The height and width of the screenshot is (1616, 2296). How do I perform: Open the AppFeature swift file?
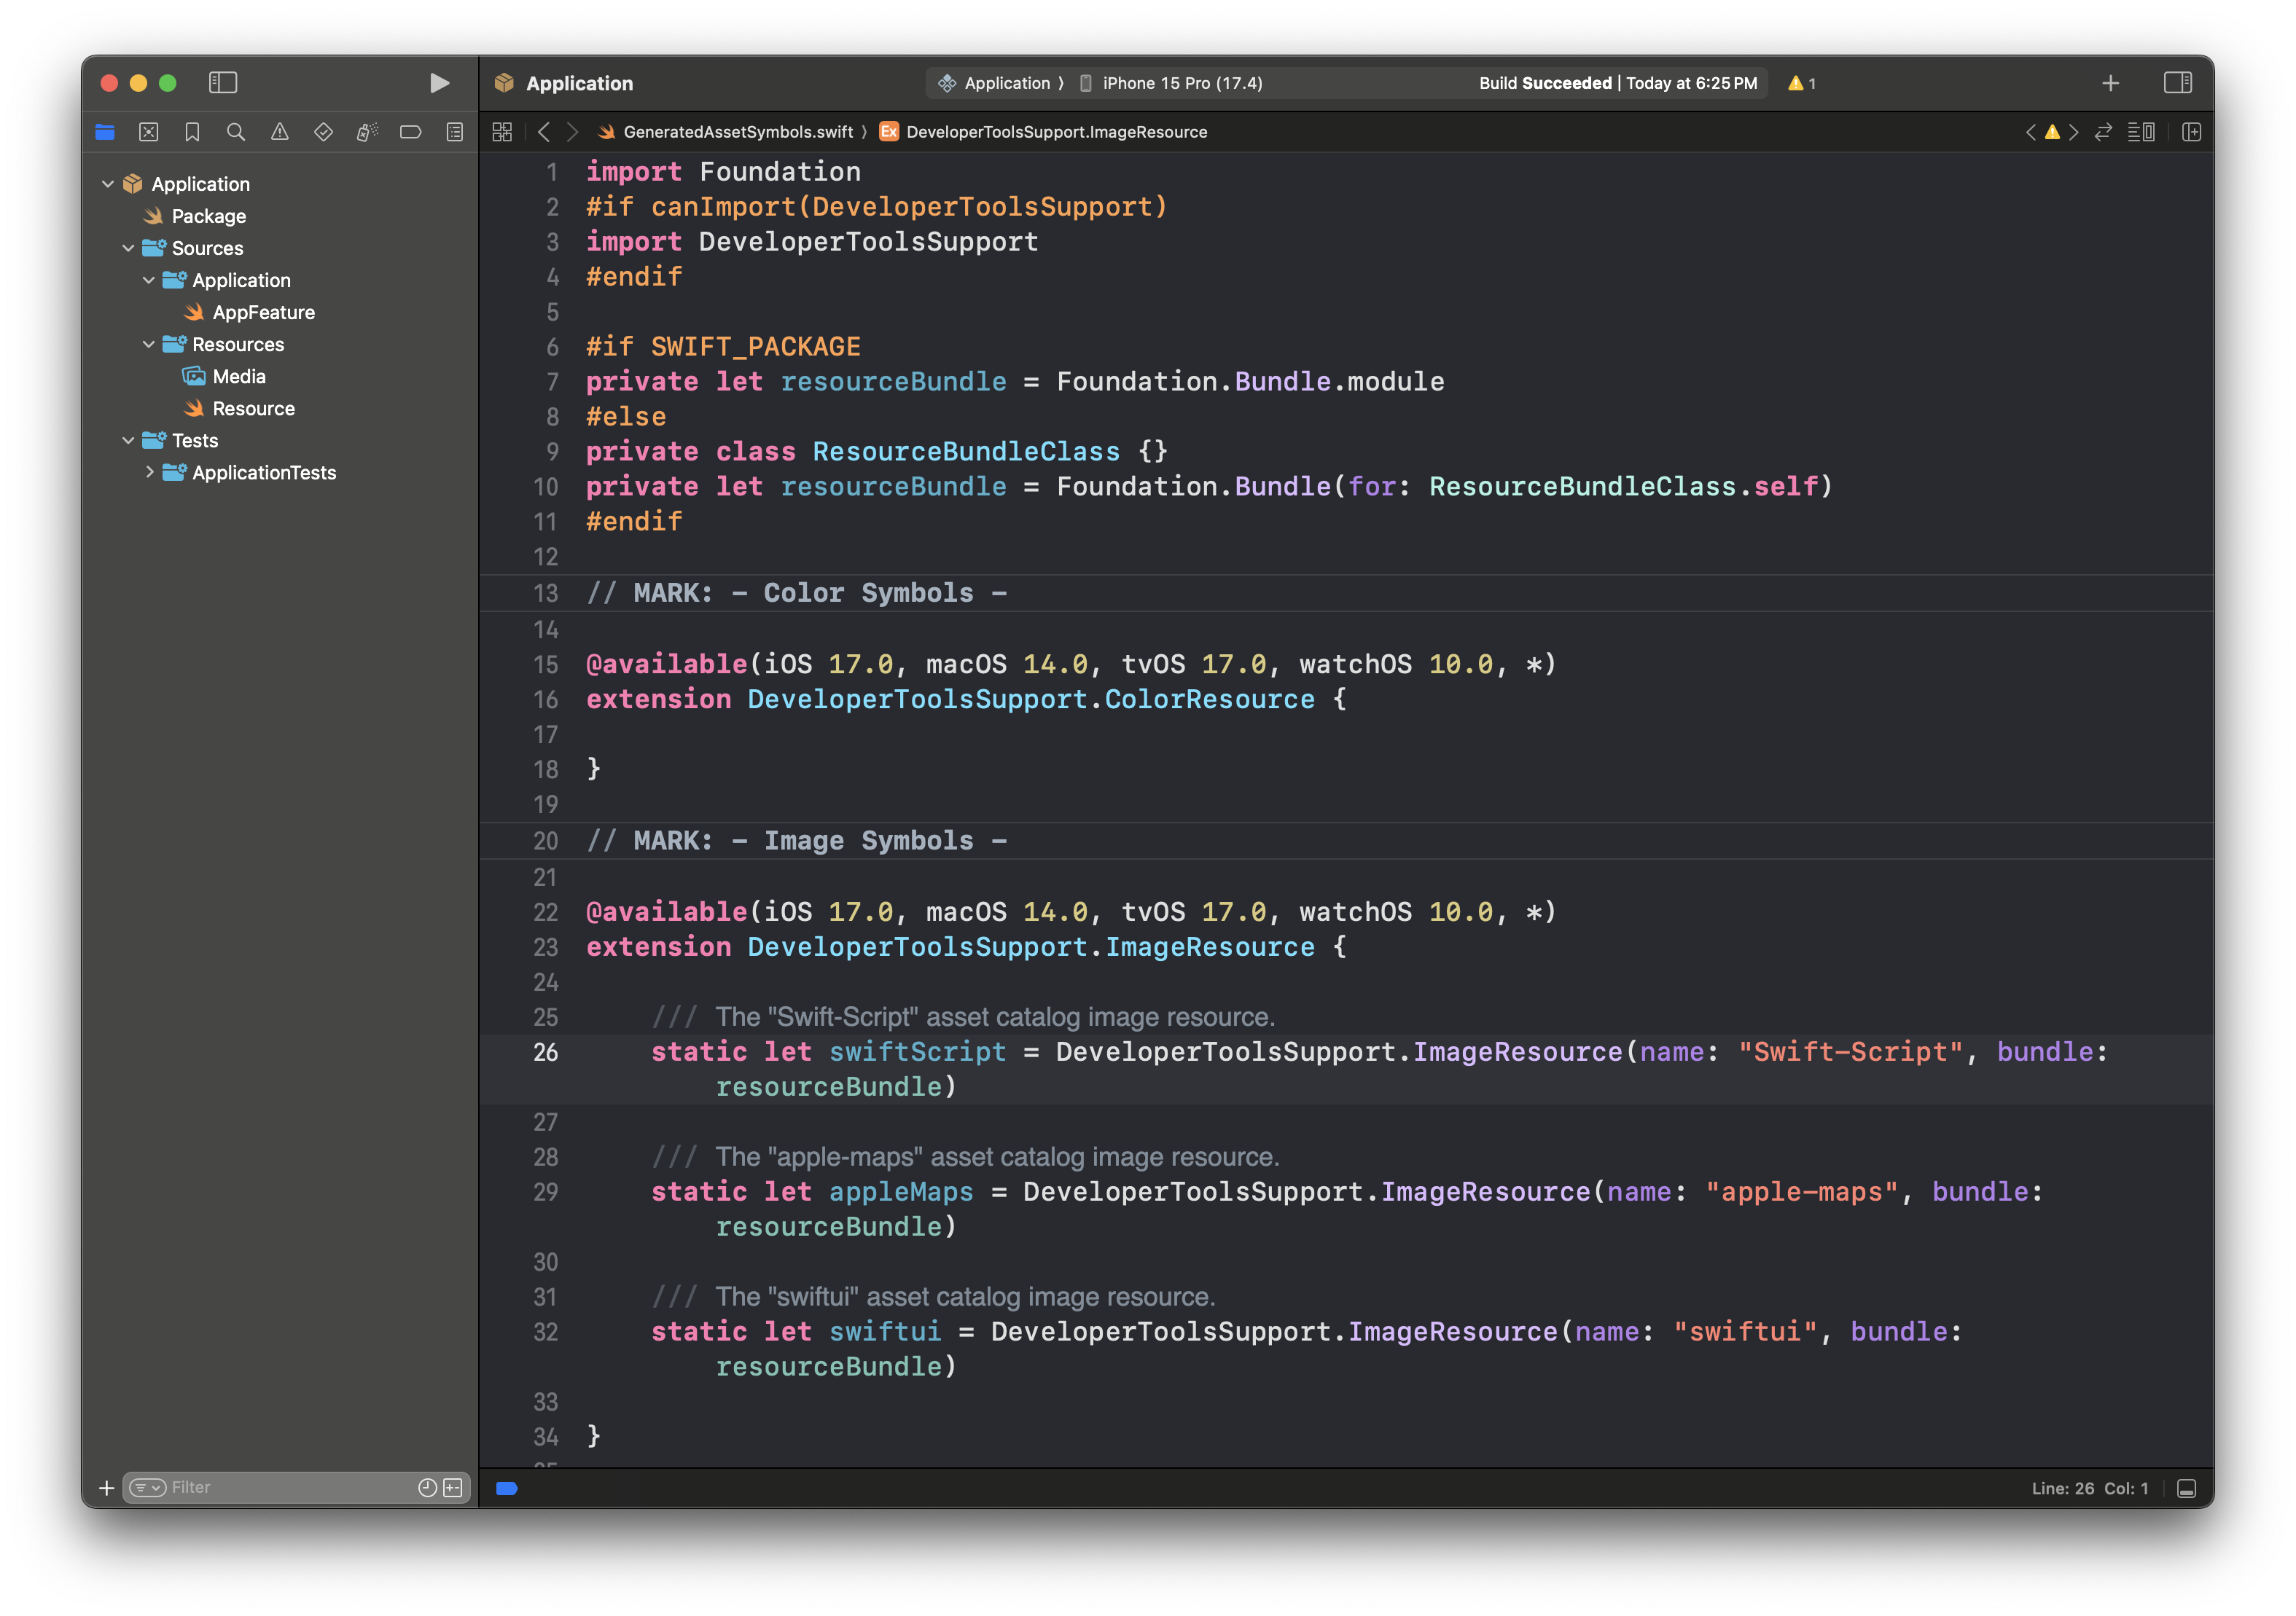[x=263, y=312]
